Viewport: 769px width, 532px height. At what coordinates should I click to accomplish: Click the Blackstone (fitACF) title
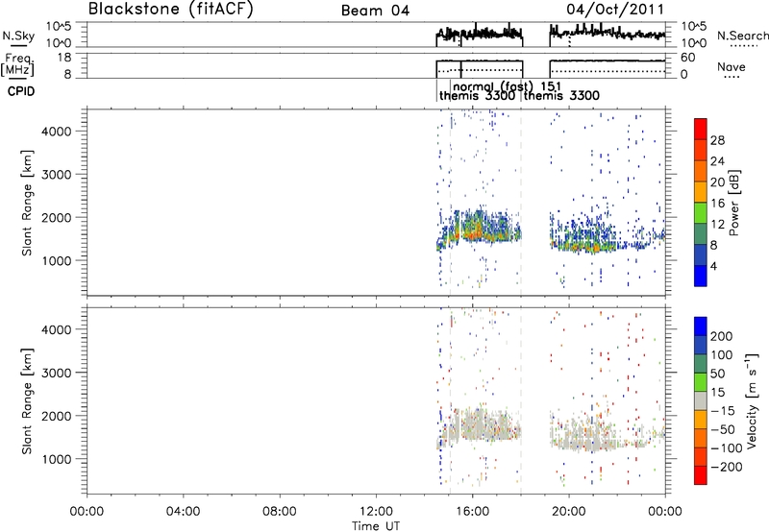tap(171, 10)
